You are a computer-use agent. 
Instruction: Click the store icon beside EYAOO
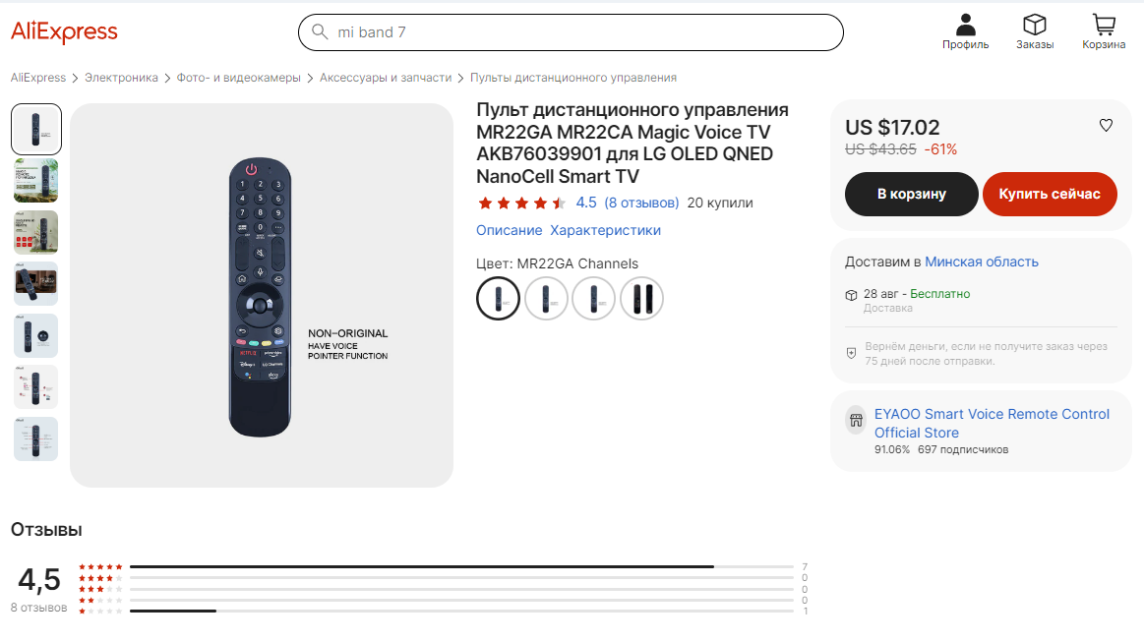tap(856, 422)
